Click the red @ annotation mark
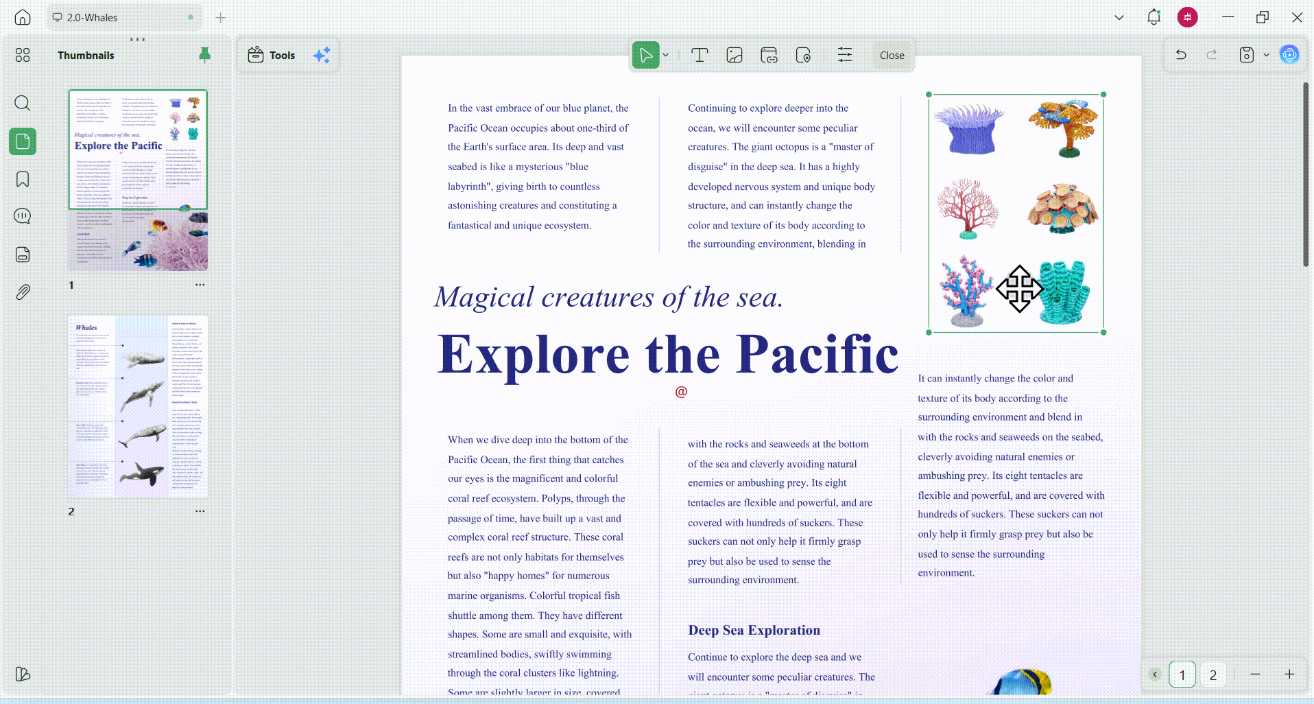This screenshot has height=704, width=1314. (681, 392)
